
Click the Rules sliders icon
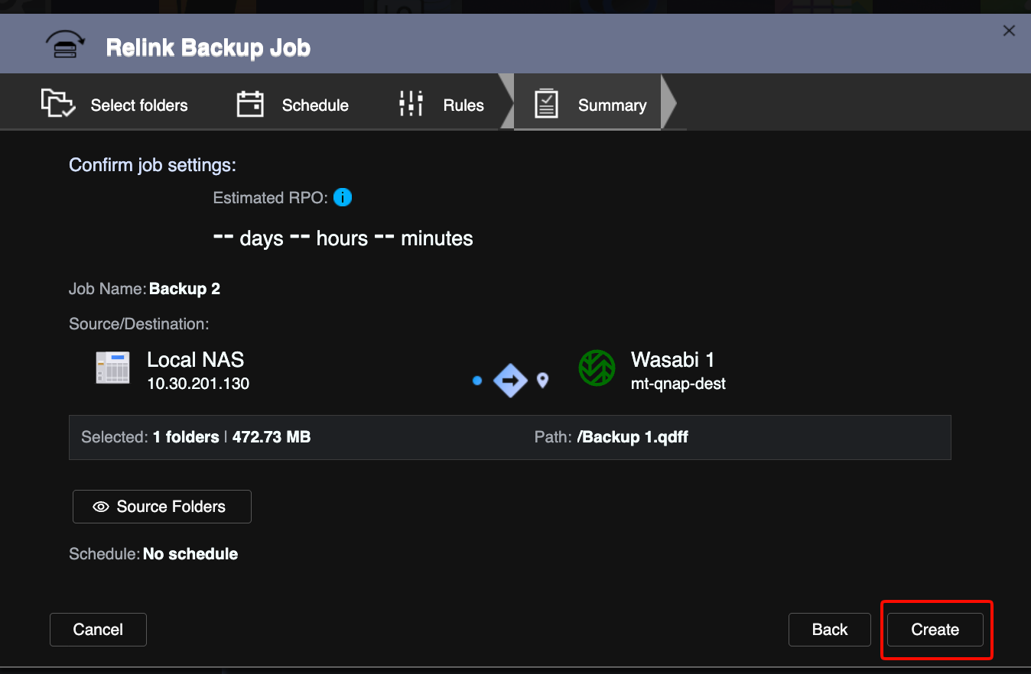click(x=411, y=103)
